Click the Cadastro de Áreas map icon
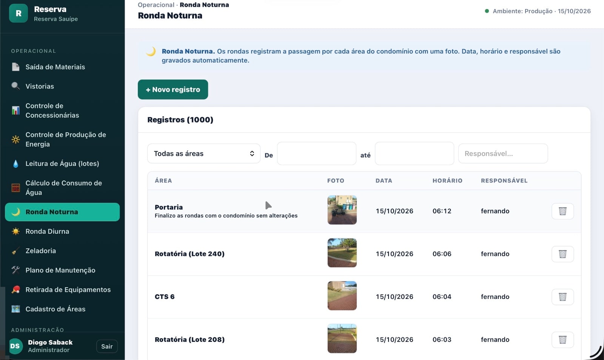Screen dimensions: 604x360 [15, 309]
